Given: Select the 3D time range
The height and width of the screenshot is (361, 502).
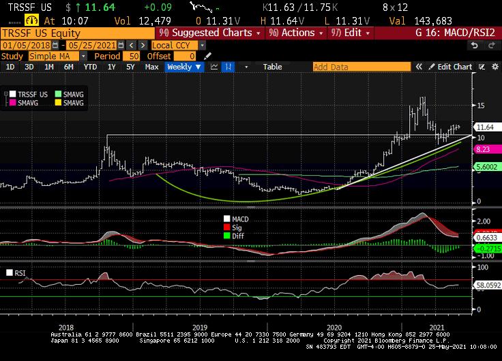Looking at the screenshot, I should coord(29,67).
